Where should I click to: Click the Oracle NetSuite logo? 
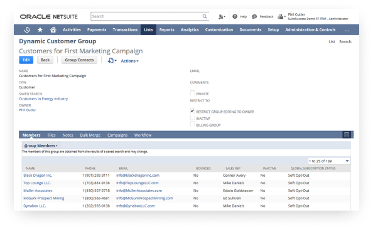[49, 17]
